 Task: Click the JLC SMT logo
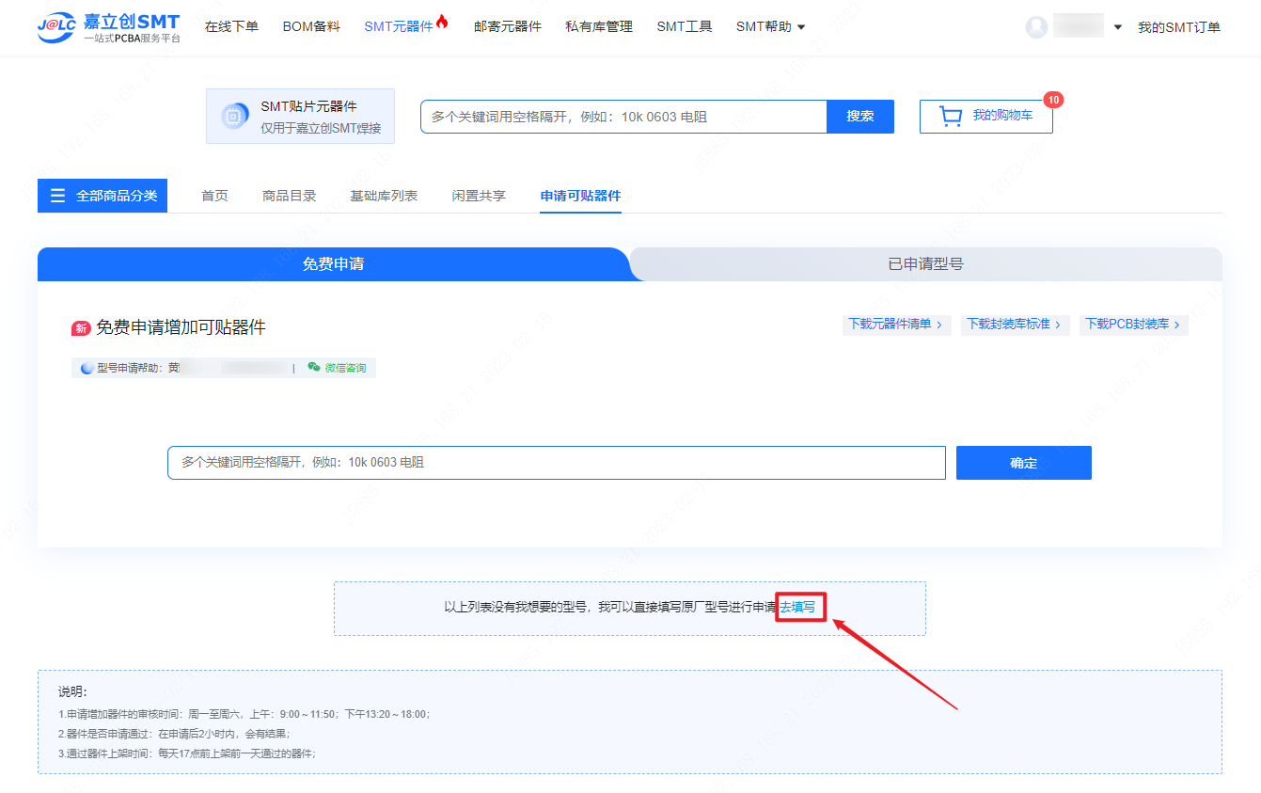(108, 27)
